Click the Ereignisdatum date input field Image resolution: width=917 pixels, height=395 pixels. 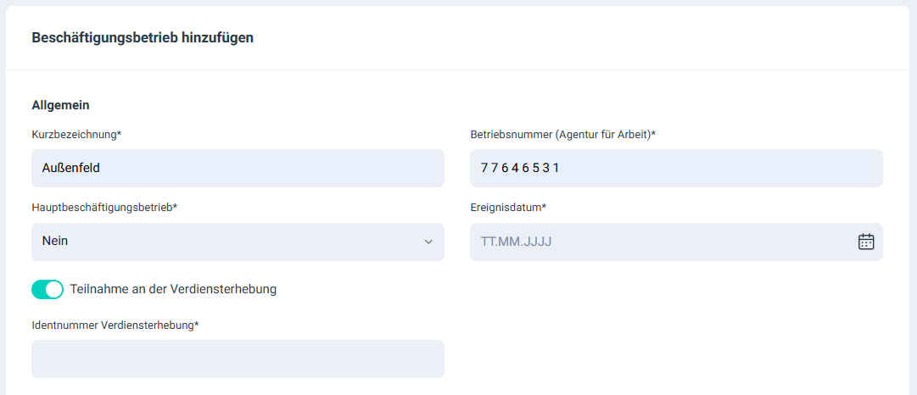662,242
